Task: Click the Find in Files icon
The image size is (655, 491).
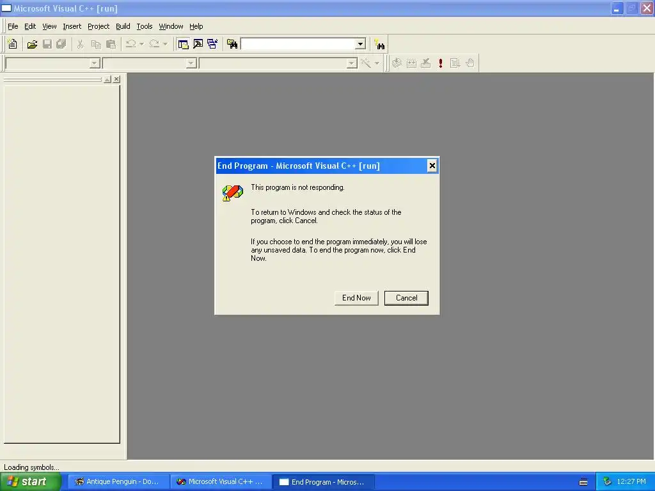Action: (x=232, y=44)
